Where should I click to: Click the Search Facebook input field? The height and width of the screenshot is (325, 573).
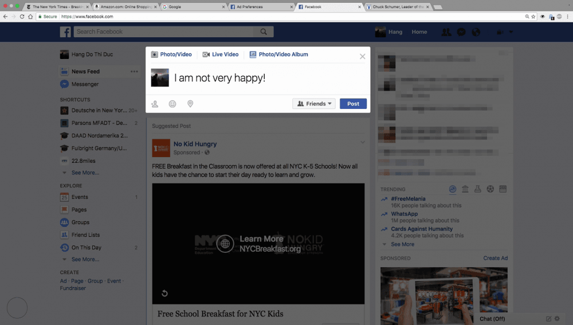point(166,32)
